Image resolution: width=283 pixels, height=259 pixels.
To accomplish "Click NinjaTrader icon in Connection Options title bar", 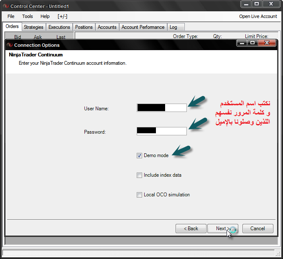I will [x=10, y=45].
